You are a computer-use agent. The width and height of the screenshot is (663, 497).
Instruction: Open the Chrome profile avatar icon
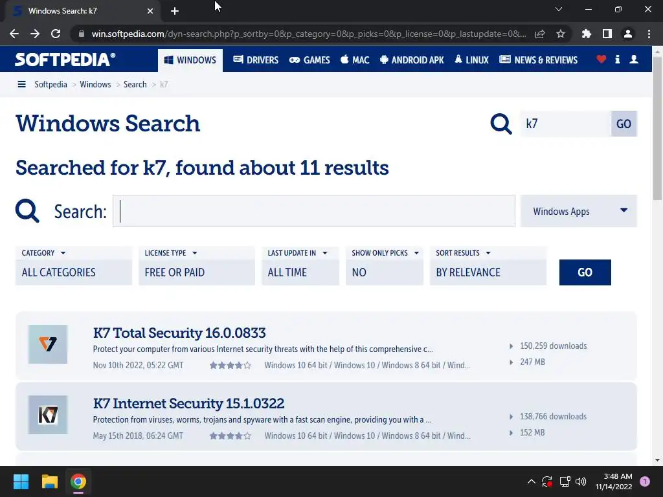628,34
